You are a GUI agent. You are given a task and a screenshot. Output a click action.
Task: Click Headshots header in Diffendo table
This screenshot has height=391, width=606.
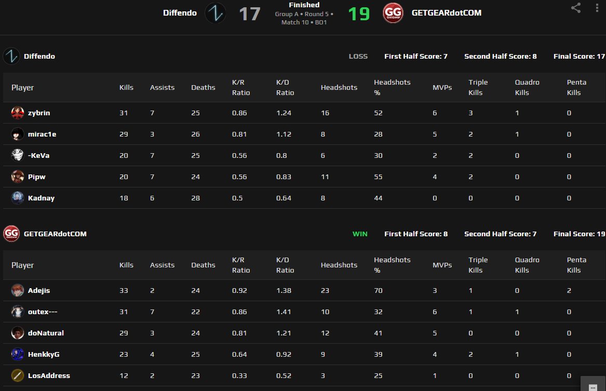tap(339, 87)
